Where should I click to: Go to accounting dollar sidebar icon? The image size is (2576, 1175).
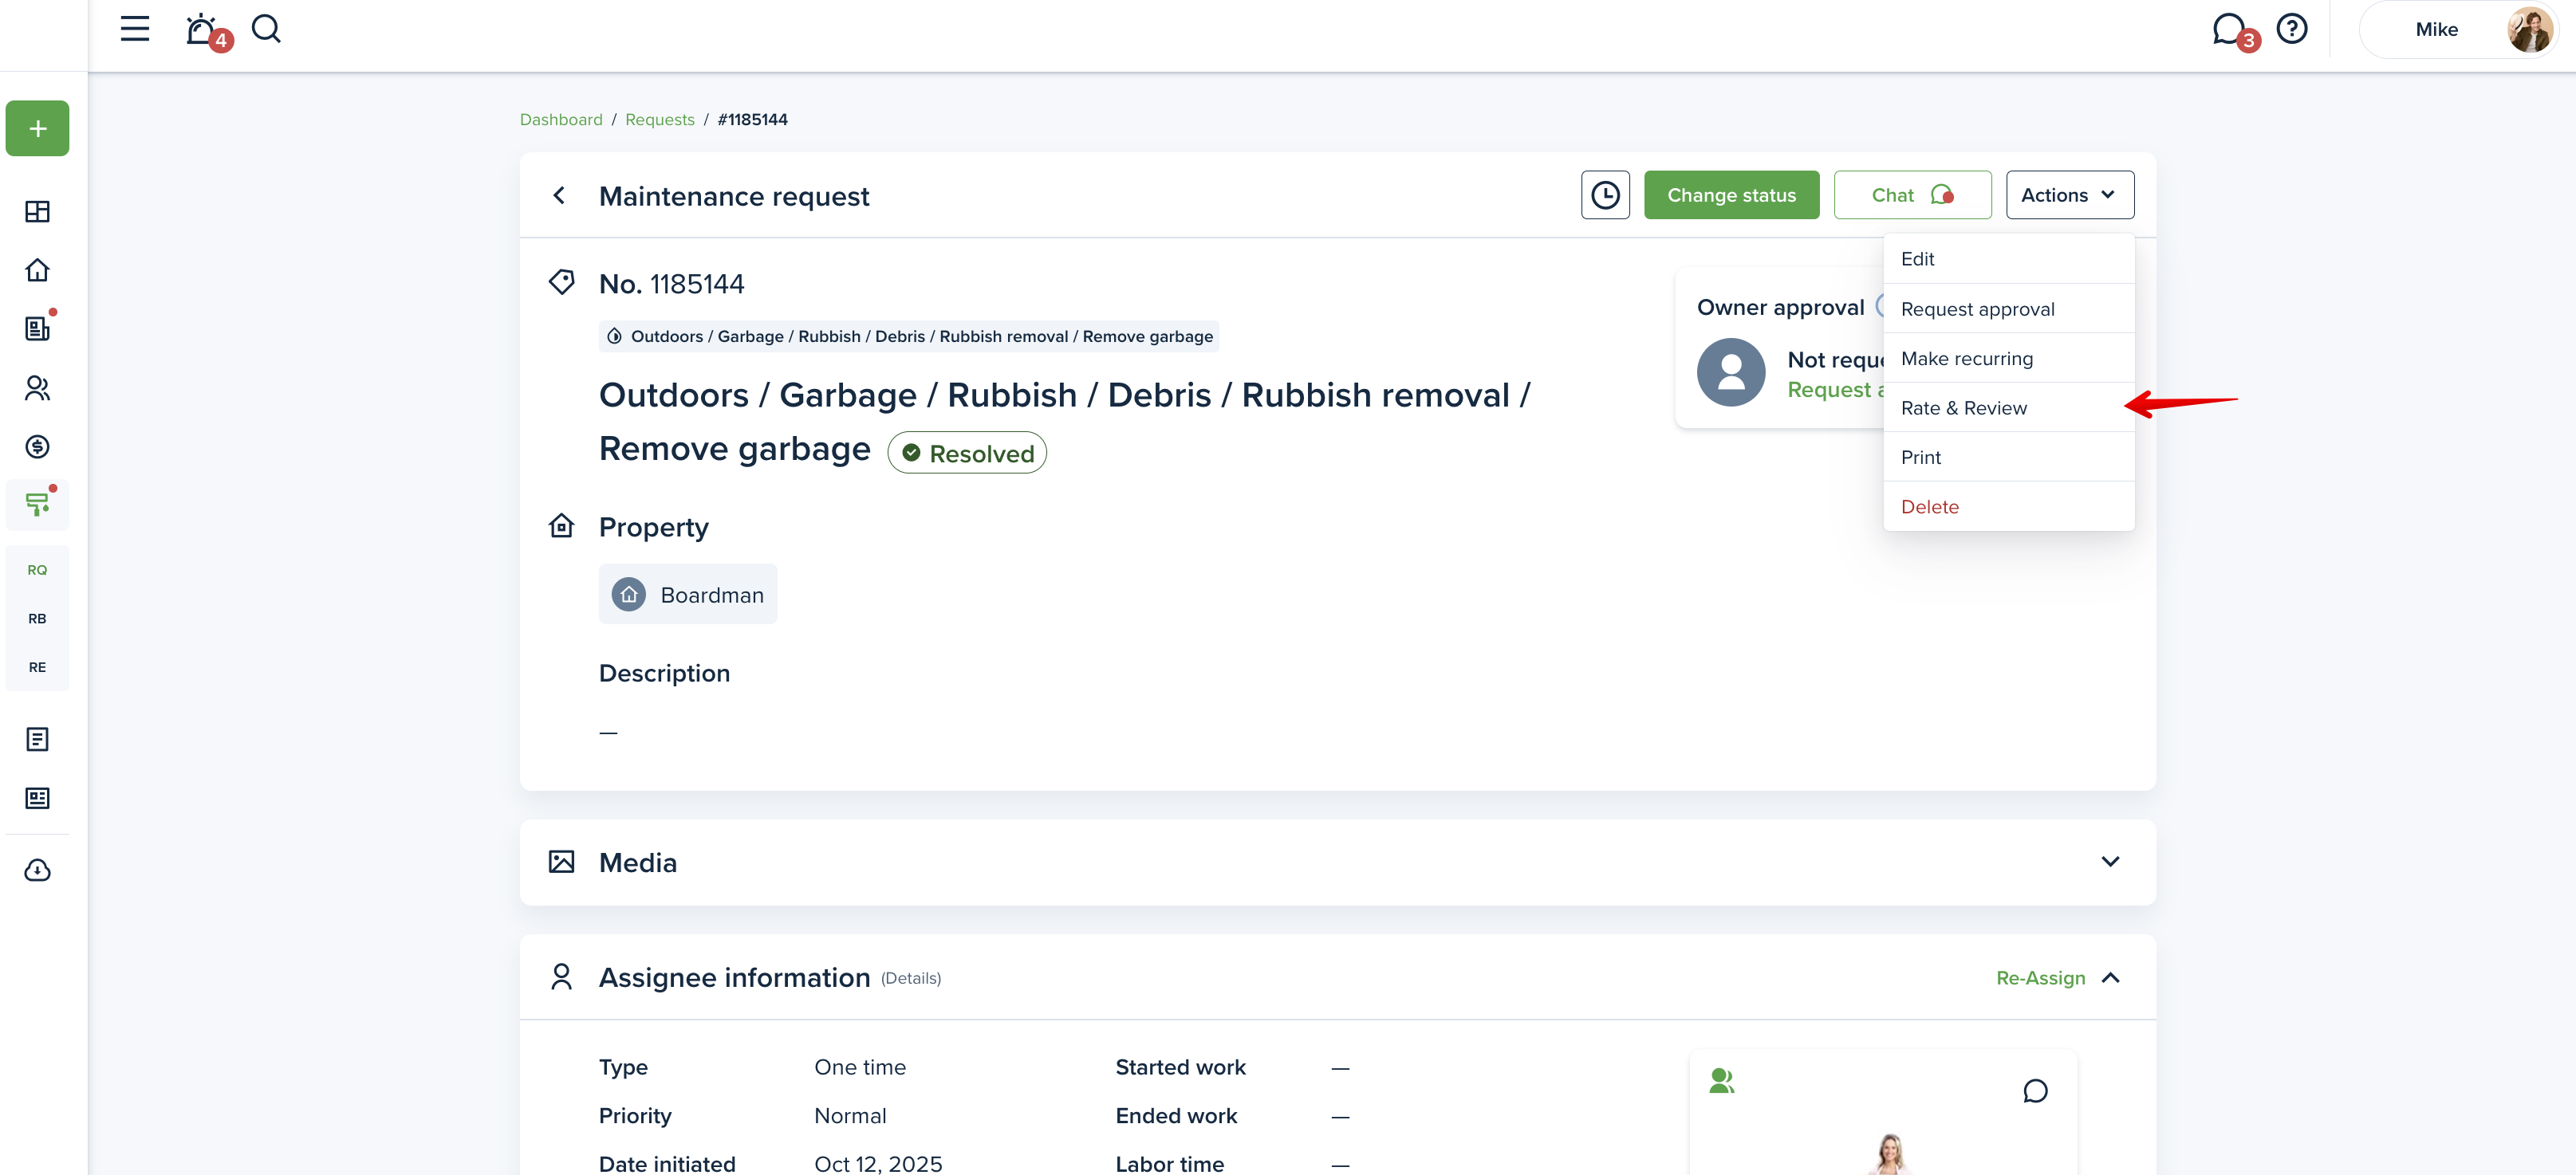(37, 446)
